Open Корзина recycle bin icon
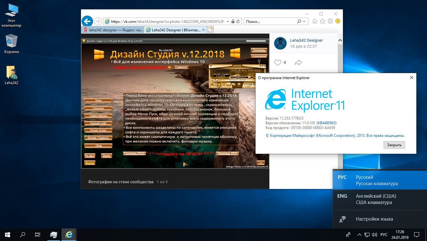Screen dimensions: 427x241 (11, 44)
